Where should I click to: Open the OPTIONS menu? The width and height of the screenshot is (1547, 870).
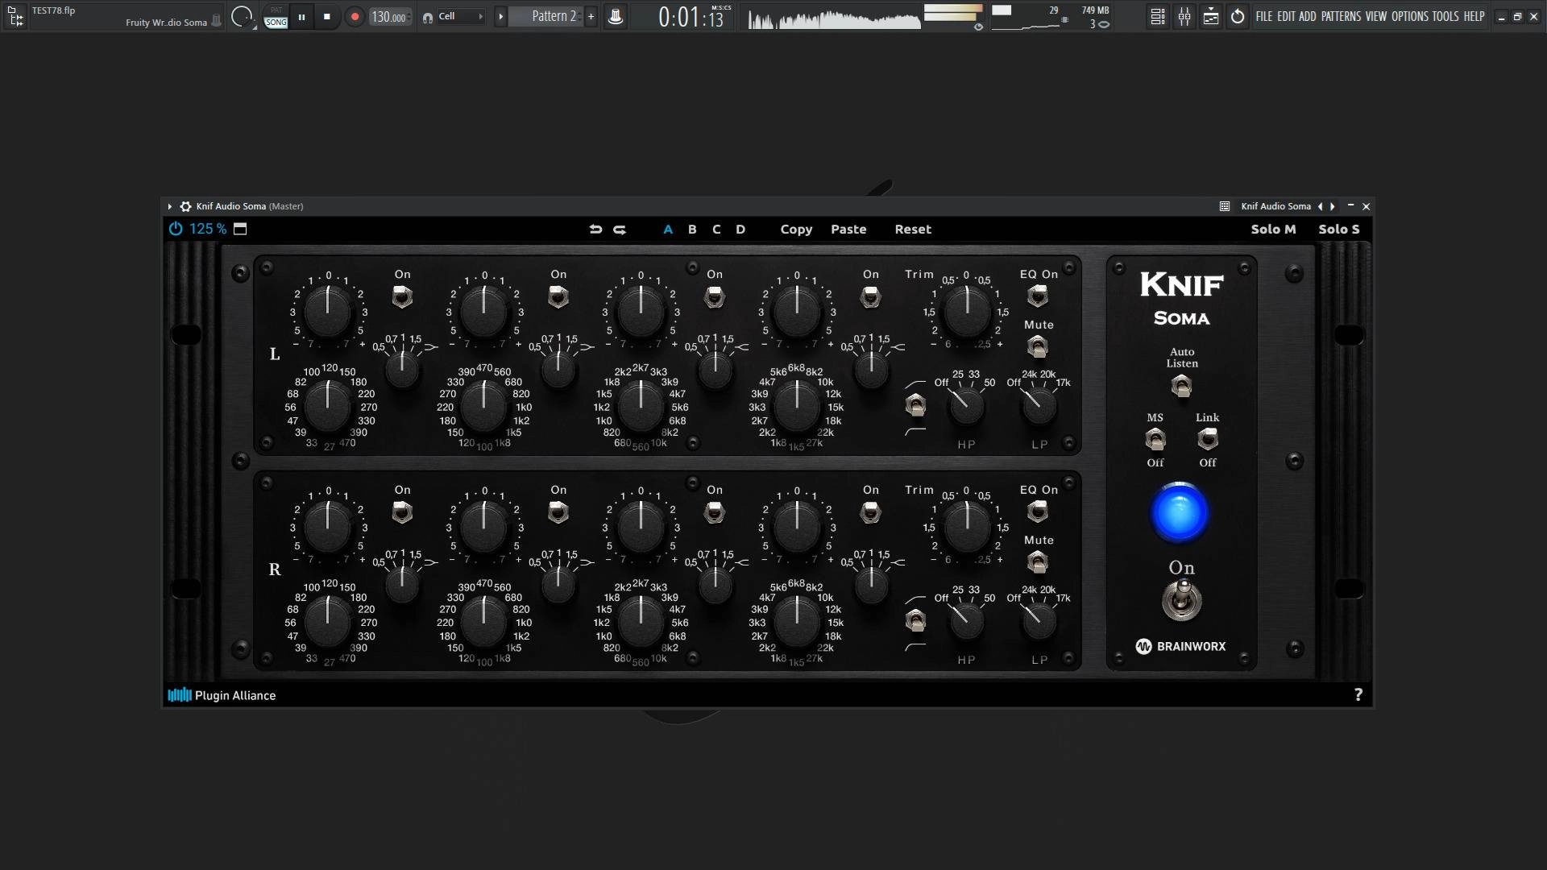pyautogui.click(x=1410, y=16)
